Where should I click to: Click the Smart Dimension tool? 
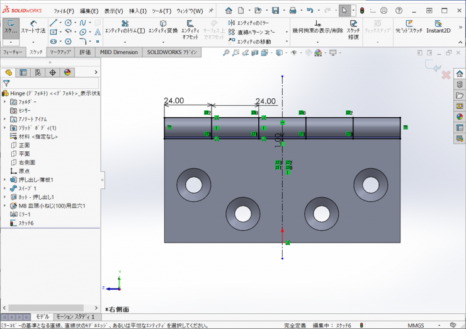point(32,26)
